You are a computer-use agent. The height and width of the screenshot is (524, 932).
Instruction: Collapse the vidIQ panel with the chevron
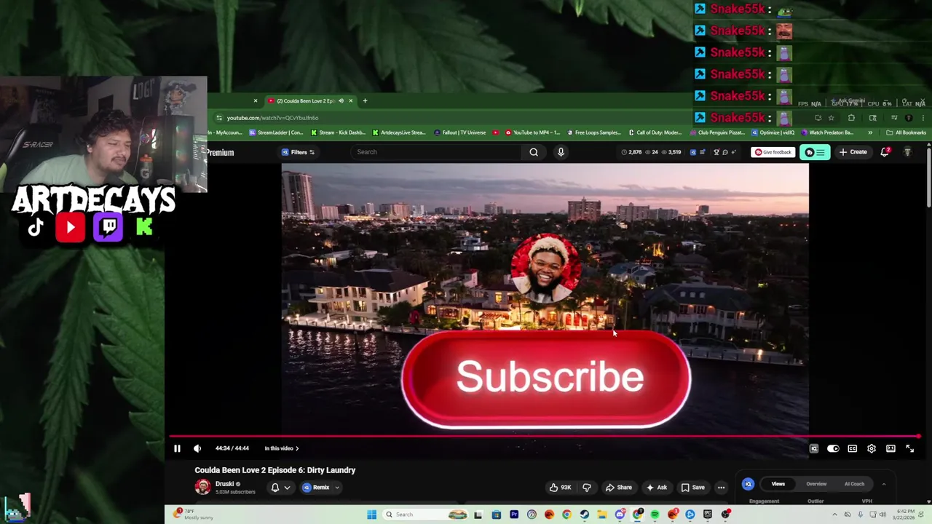(x=884, y=484)
